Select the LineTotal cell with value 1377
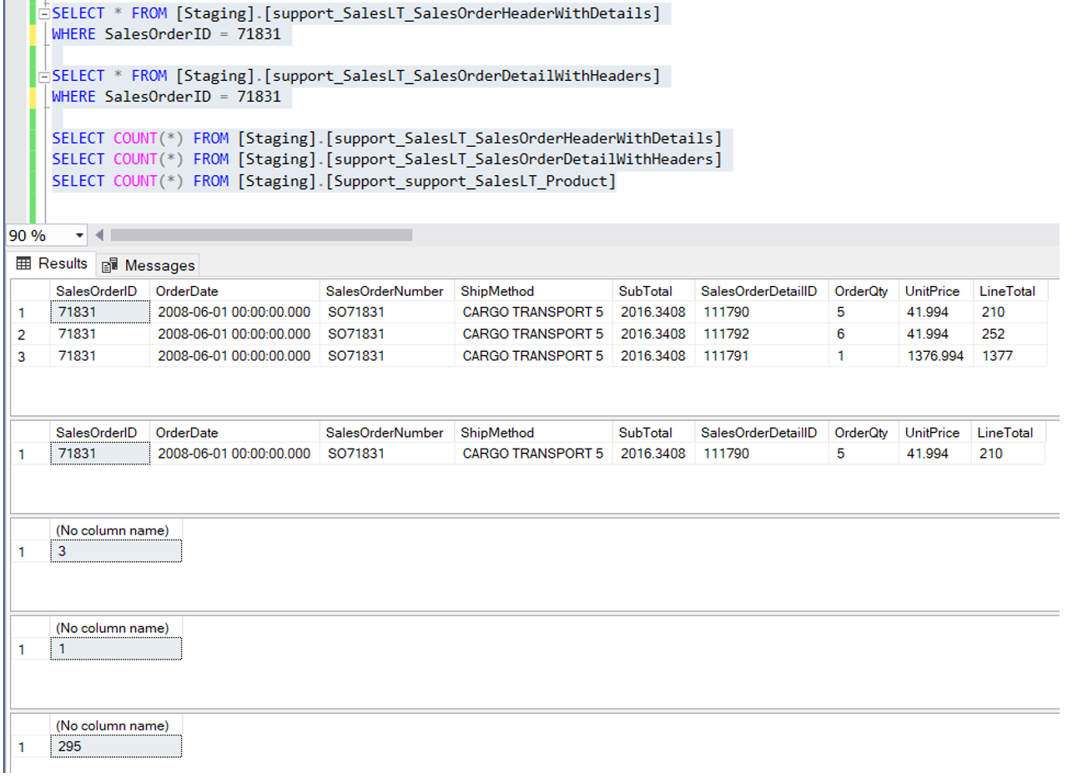Image resolution: width=1078 pixels, height=778 pixels. point(997,356)
